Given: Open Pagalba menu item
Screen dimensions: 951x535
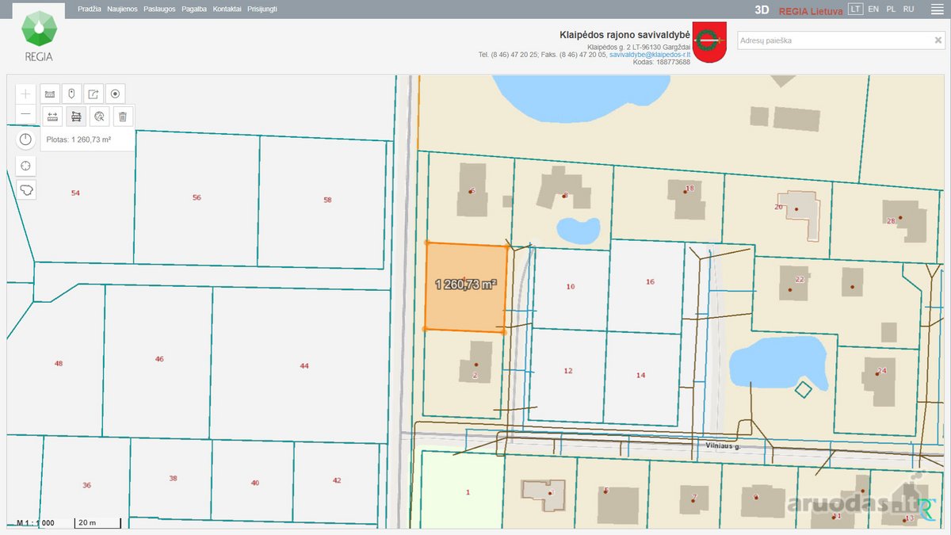Looking at the screenshot, I should coord(194,9).
